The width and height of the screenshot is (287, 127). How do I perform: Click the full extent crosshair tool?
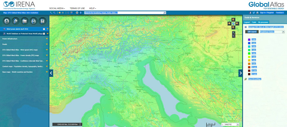coord(68,13)
